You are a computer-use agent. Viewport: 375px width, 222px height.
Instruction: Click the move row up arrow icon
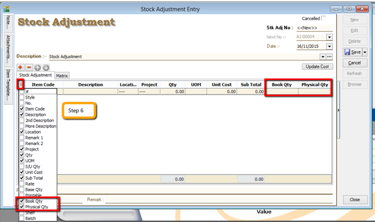tap(37, 67)
